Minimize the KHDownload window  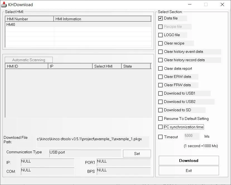[190, 4]
